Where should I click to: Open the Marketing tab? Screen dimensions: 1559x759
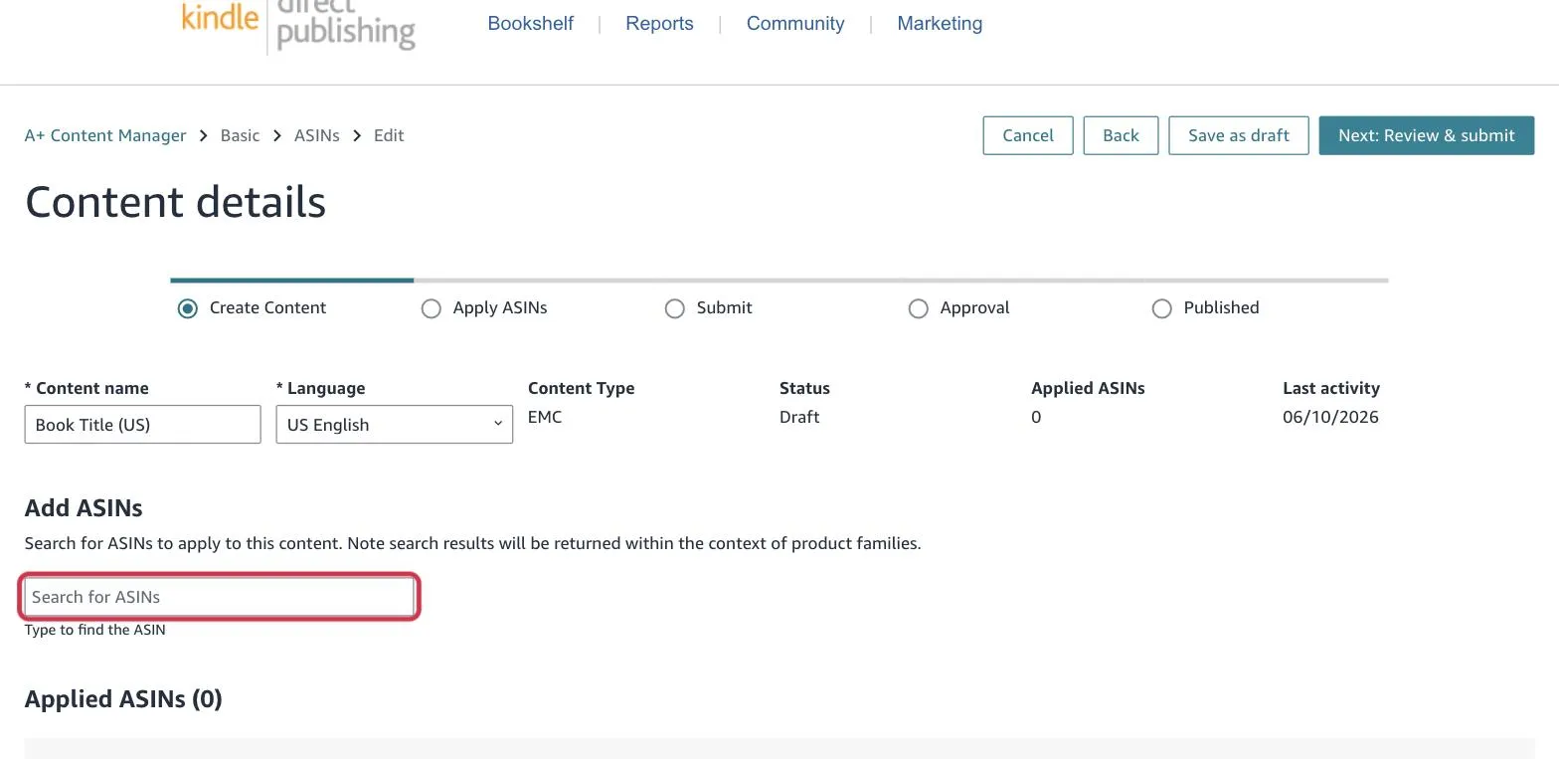(940, 24)
